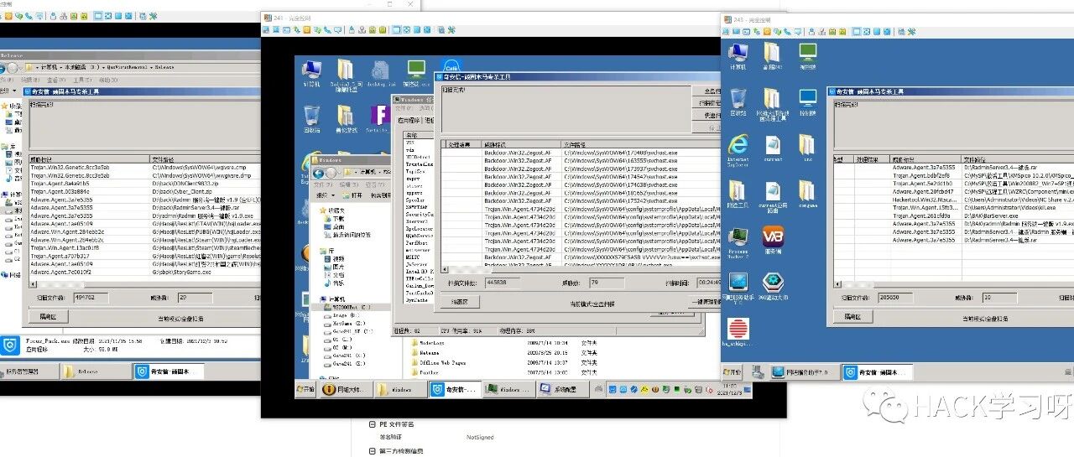Open 回收站 icon on right desktop
This screenshot has width=1074, height=457.
tap(738, 102)
